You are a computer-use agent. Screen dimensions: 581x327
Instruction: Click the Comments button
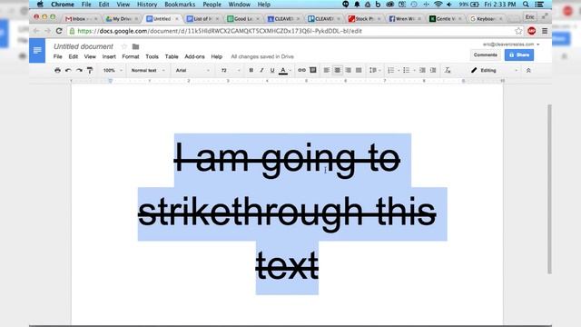(x=486, y=54)
